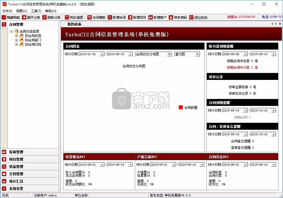Open the 合同状态分布图 chart type dropdown
This screenshot has height=198, width=283.
[x=169, y=54]
